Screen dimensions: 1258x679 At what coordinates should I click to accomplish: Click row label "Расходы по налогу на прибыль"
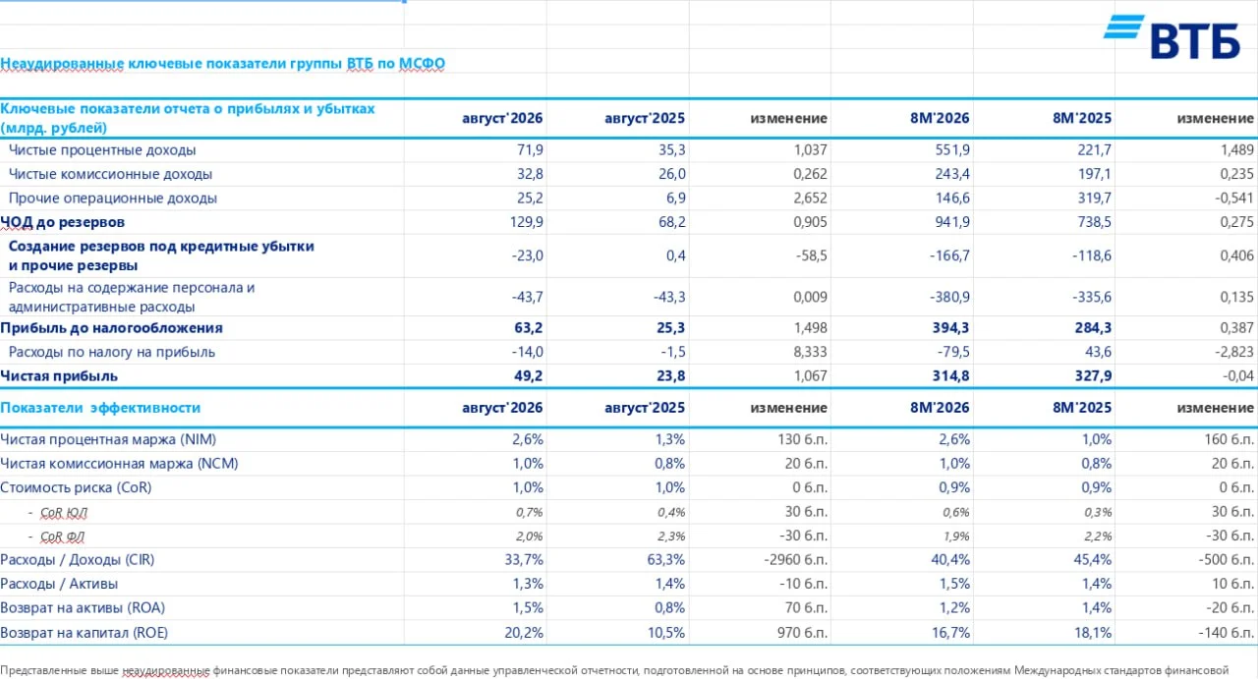111,352
